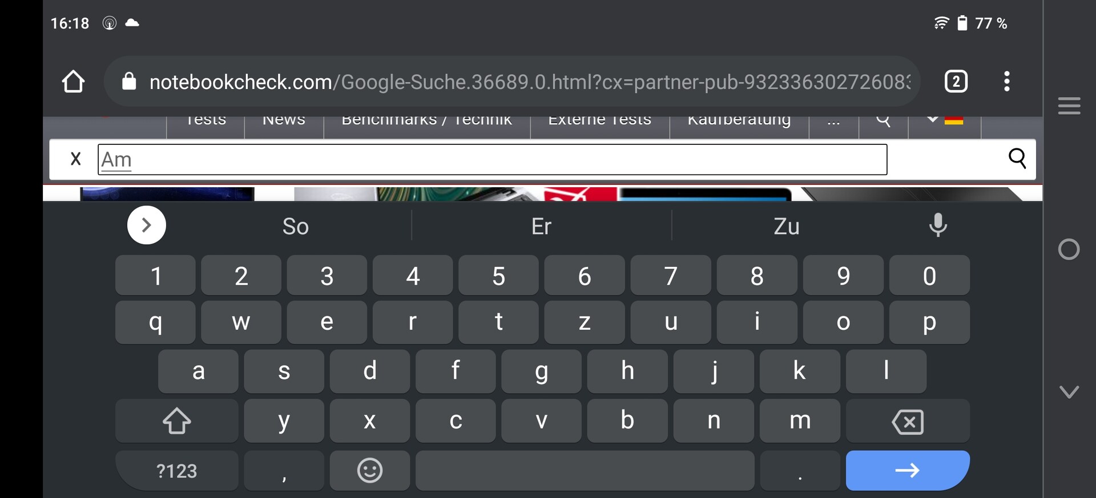Focus the search field containing "Am"
The width and height of the screenshot is (1096, 498).
(492, 160)
